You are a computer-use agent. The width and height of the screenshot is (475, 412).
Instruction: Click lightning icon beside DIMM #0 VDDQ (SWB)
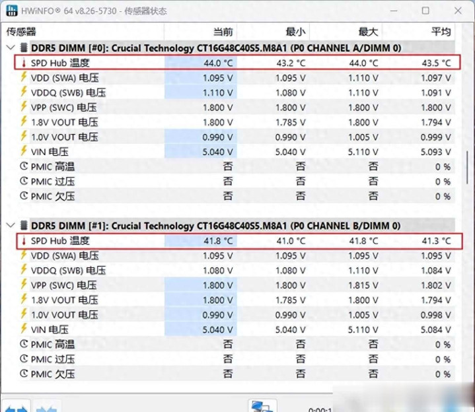tap(24, 92)
